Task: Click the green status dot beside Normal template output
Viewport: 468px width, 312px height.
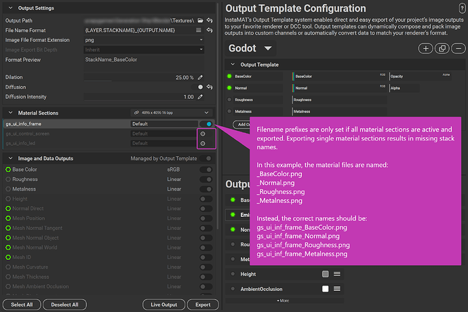Action: click(229, 87)
